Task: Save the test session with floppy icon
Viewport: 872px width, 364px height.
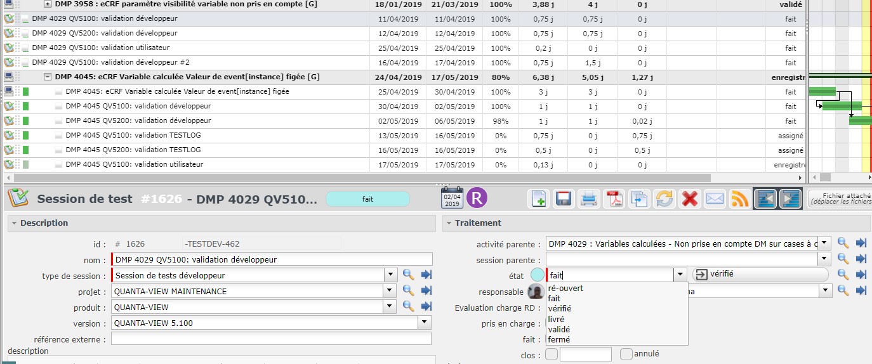Action: pyautogui.click(x=564, y=199)
